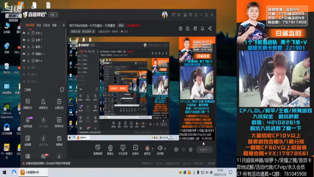This screenshot has width=314, height=177.
Task: Open microphone options arrow
Action: tap(153, 149)
